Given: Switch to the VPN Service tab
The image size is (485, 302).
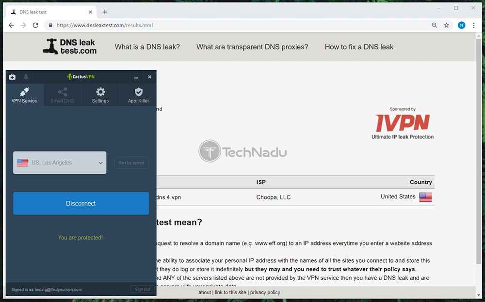Looking at the screenshot, I should (x=24, y=95).
